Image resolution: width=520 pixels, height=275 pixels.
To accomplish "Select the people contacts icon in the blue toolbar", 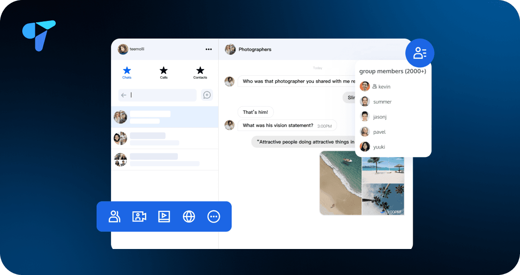I will [x=114, y=216].
